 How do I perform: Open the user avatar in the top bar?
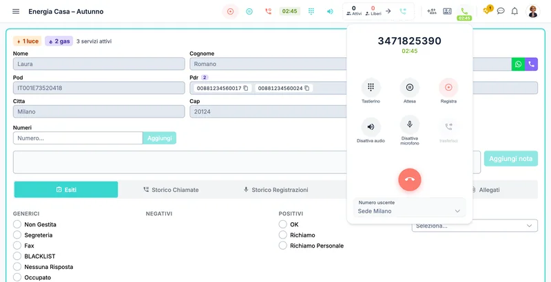[x=532, y=11]
